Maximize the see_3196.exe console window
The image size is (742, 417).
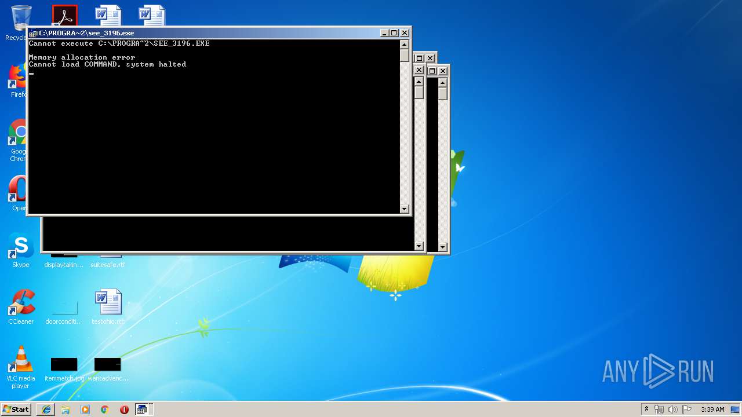click(394, 33)
